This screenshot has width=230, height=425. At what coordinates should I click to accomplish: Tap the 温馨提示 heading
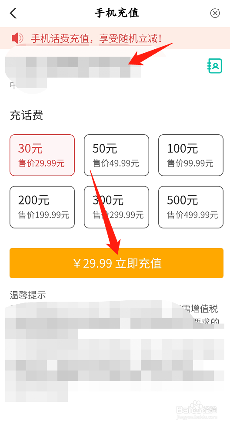[x=28, y=295]
